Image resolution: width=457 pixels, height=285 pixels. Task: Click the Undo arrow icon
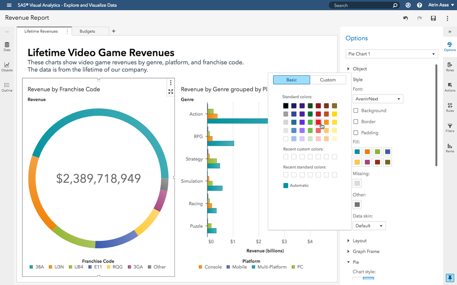(x=405, y=18)
